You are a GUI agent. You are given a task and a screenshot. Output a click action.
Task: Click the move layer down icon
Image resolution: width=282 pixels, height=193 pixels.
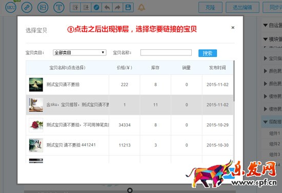tap(86, 7)
